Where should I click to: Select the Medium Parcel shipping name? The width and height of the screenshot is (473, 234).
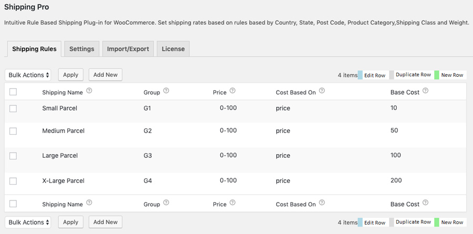[64, 131]
